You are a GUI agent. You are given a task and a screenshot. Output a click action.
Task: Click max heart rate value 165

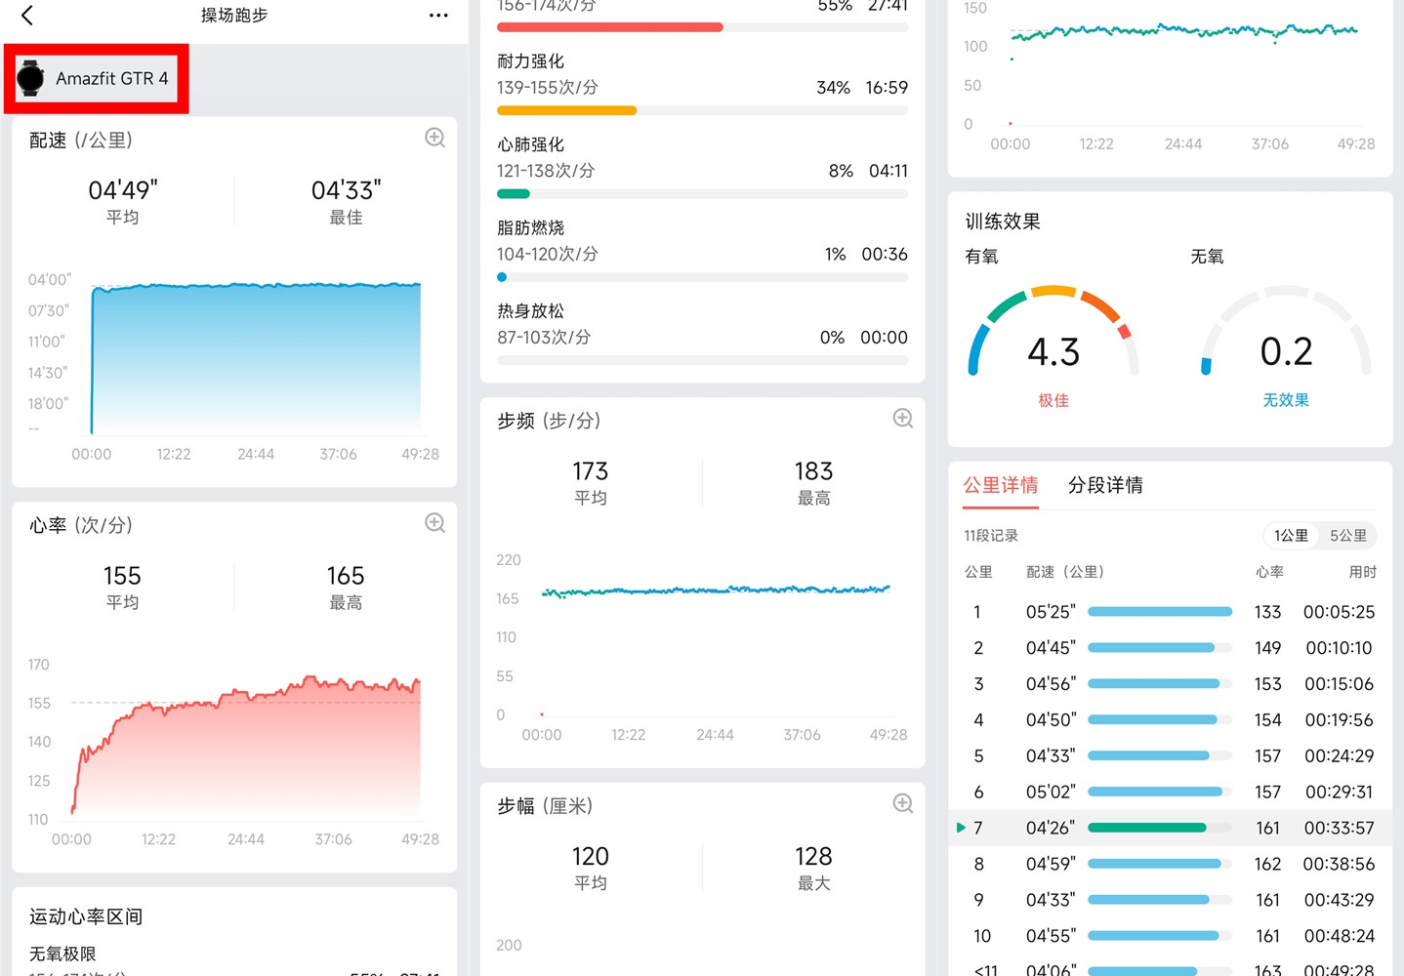pos(346,576)
